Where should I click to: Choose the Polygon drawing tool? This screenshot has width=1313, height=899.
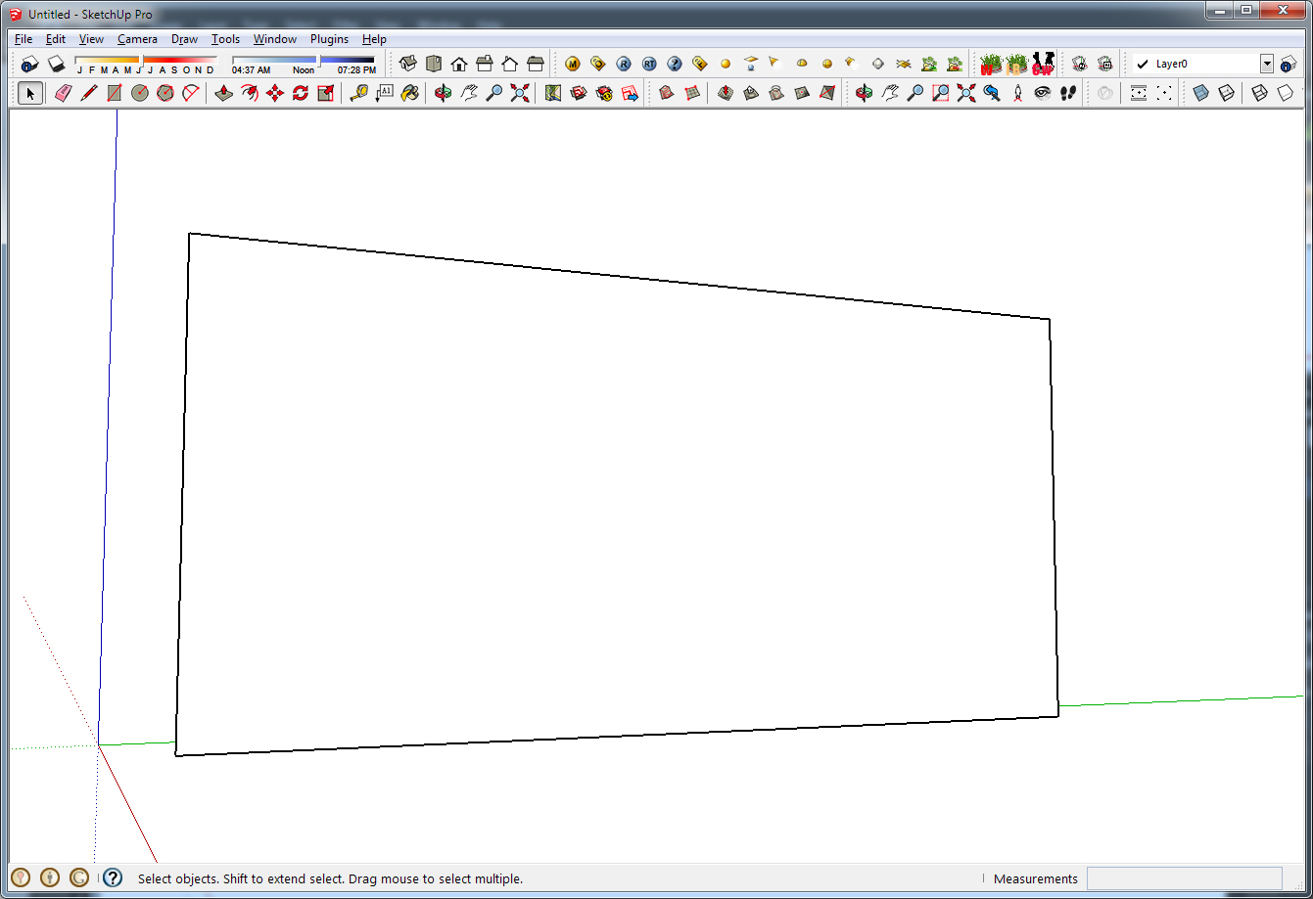165,93
